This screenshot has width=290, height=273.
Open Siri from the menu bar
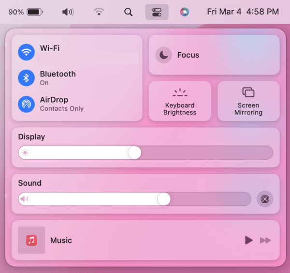coord(185,12)
